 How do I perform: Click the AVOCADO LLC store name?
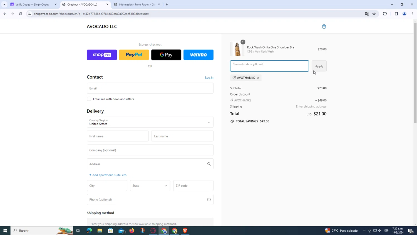coord(102,26)
